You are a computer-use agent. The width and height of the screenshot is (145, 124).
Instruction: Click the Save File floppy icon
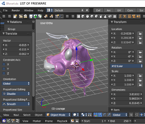pyautogui.click(x=31, y=16)
